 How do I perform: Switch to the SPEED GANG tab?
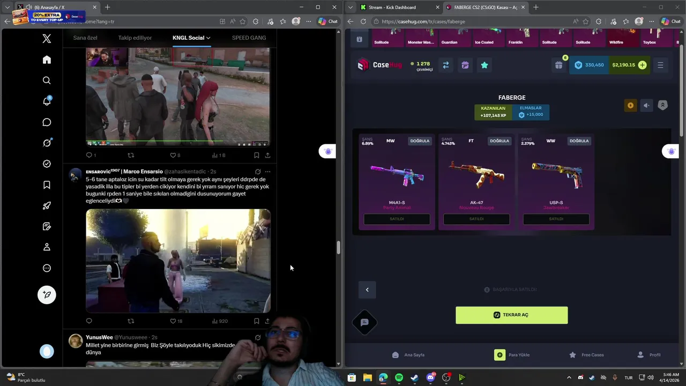[249, 38]
